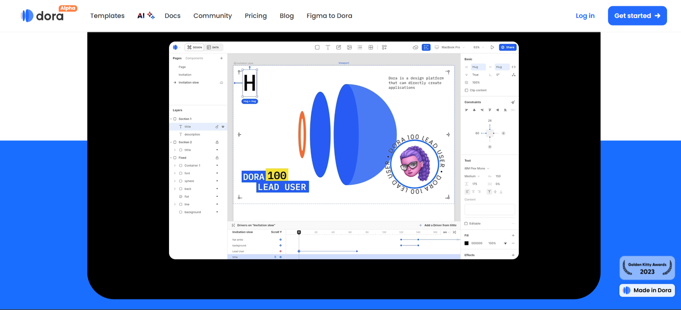Click the clear constraints brush icon
The width and height of the screenshot is (681, 310).
pyautogui.click(x=513, y=102)
